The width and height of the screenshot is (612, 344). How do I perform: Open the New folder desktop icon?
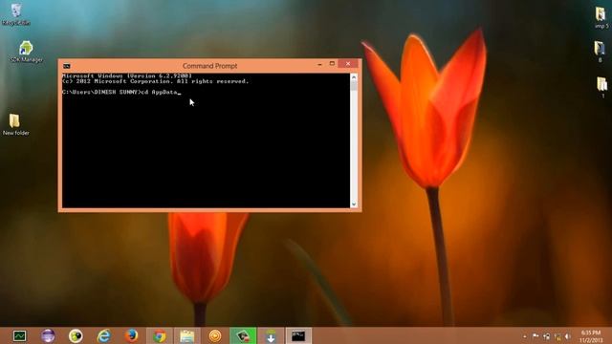point(15,125)
